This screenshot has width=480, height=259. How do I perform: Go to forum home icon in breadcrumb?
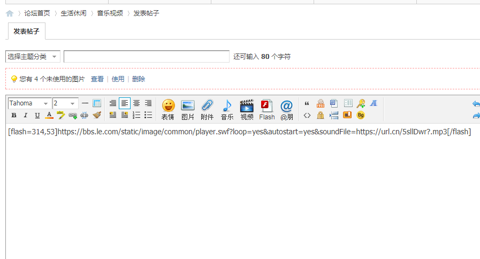10,13
